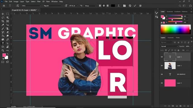Open the text color swatch in options bar

(113, 6)
